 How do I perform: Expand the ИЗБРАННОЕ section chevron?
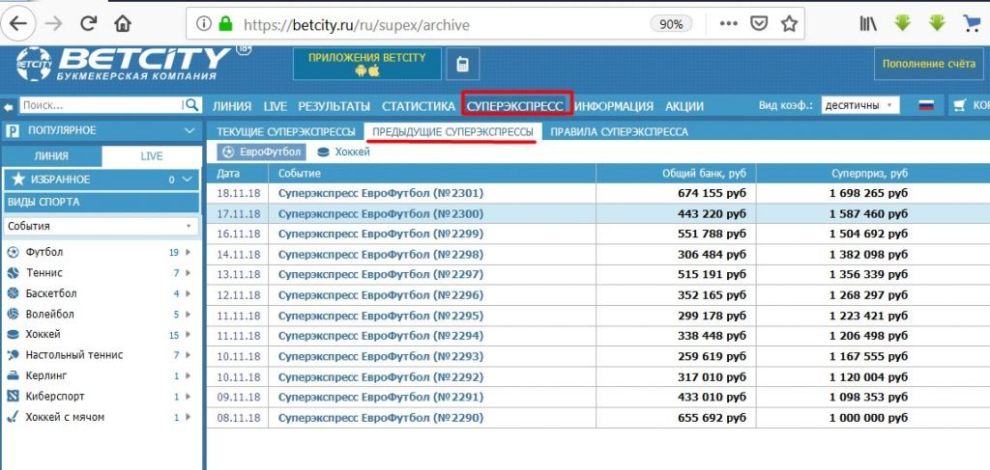187,180
